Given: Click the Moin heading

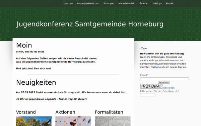Looking at the screenshot, I should pyautogui.click(x=24, y=45).
